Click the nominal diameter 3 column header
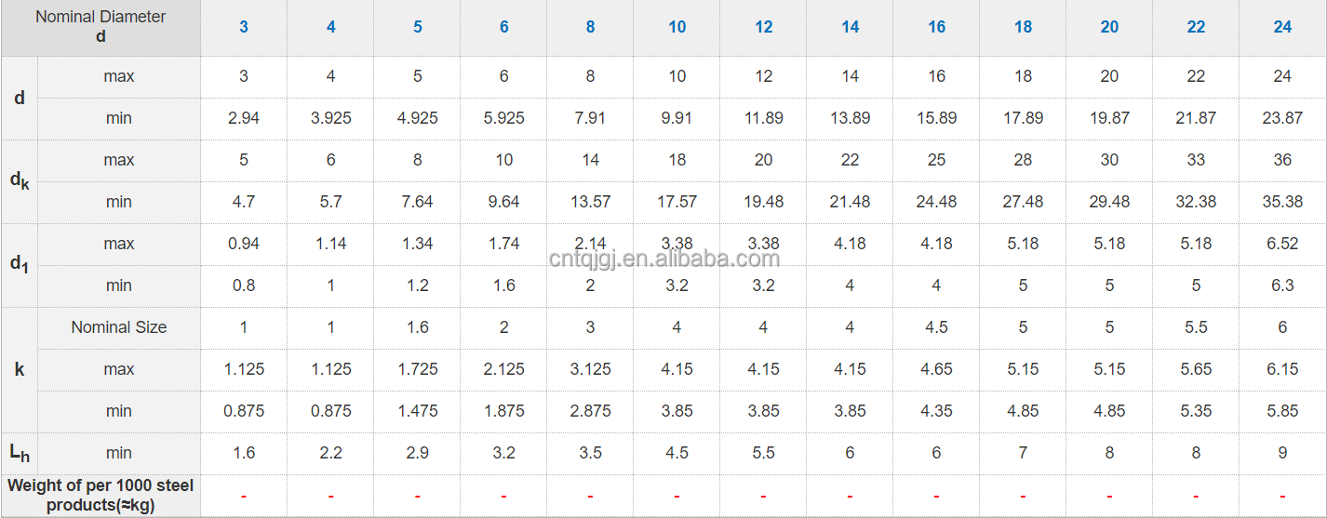The image size is (1327, 518). tap(244, 27)
